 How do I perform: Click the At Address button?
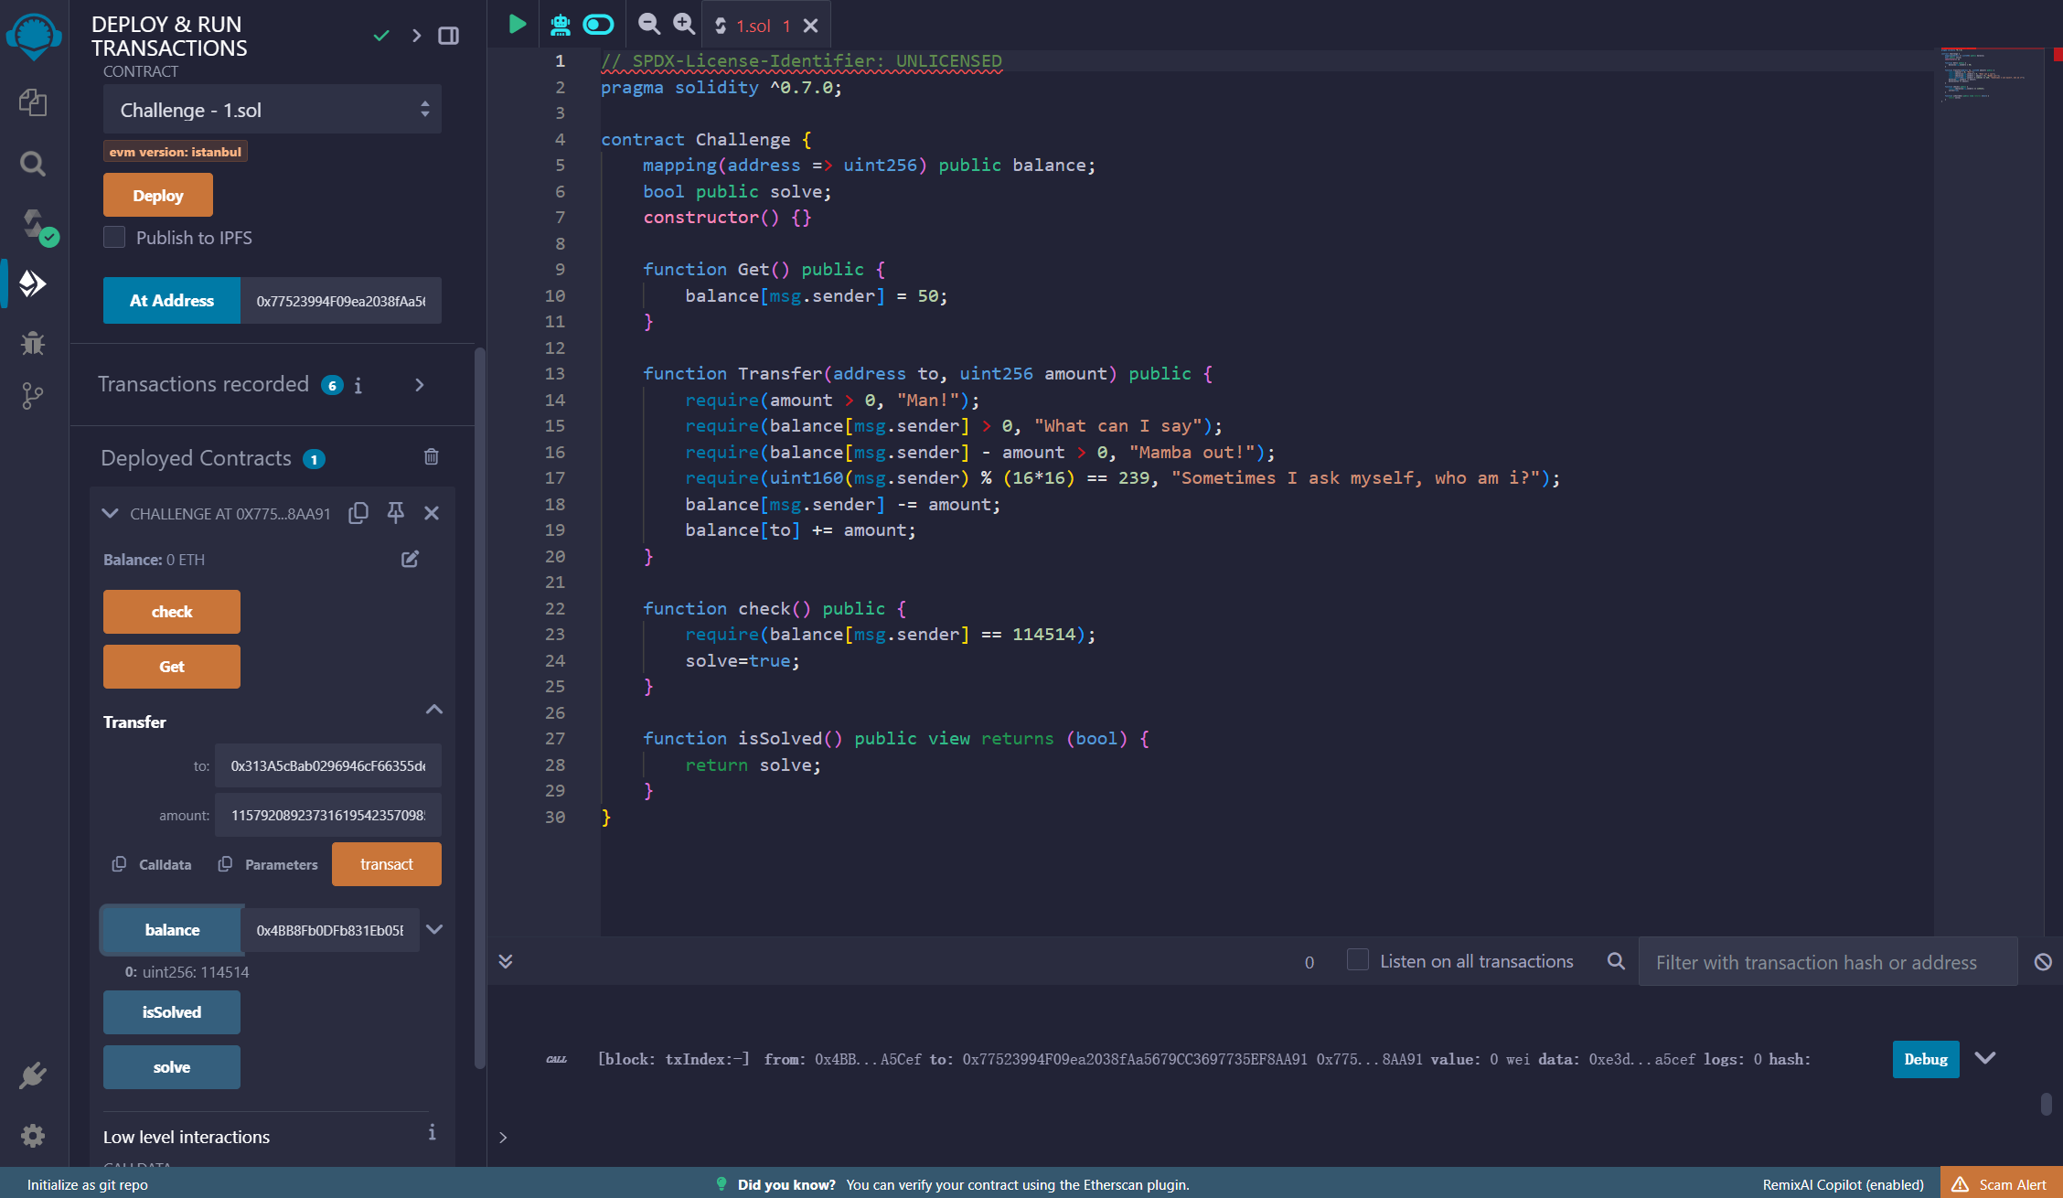[x=172, y=300]
